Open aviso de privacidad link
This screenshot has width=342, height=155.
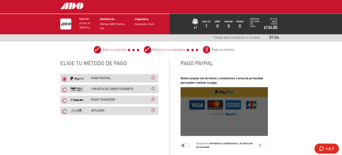[224, 145]
